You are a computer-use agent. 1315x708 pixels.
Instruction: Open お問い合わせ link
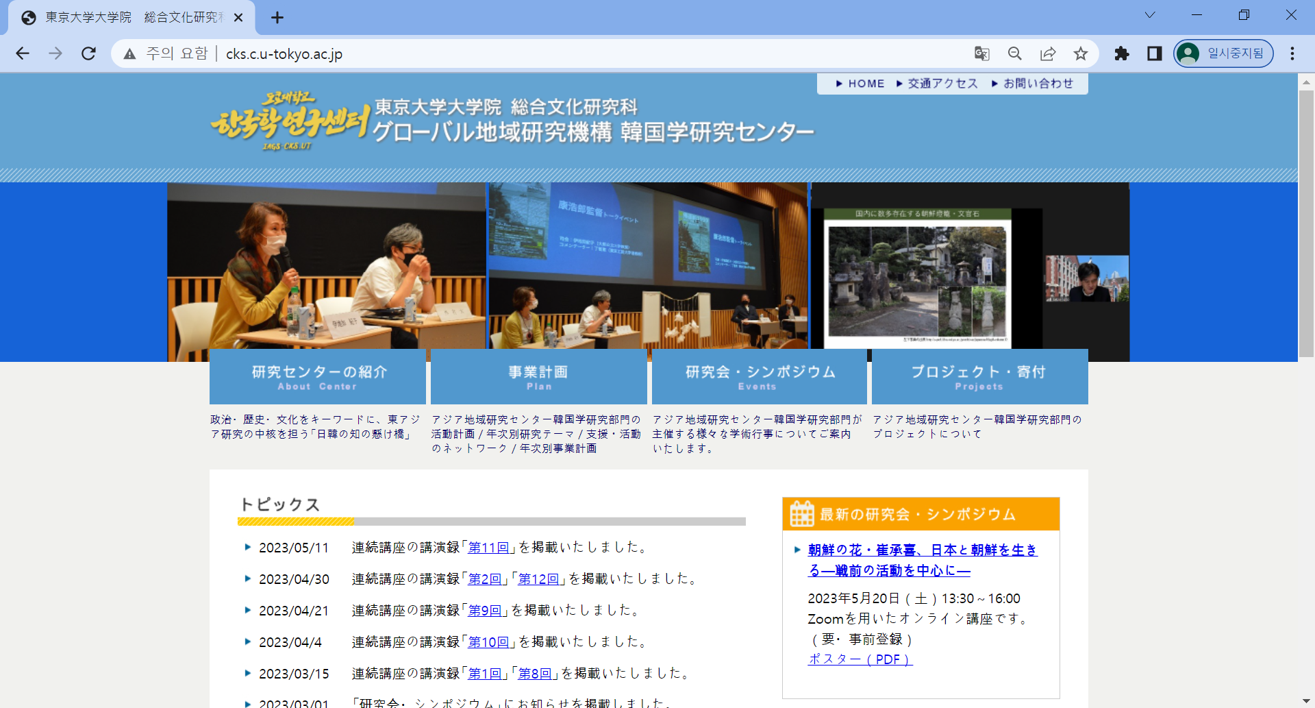[x=1032, y=84]
